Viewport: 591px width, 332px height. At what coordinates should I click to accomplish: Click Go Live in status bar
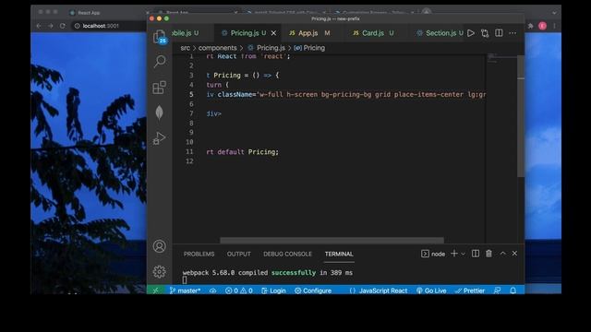[431, 290]
